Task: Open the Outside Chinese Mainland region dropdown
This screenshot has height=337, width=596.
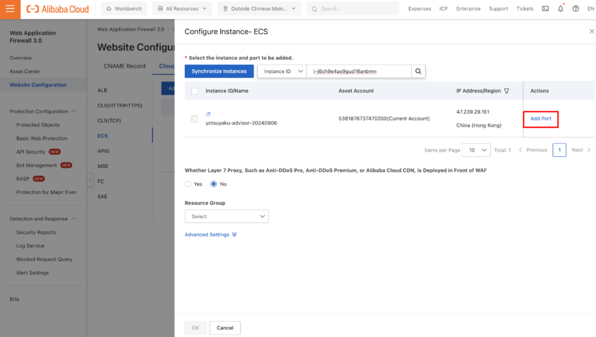Action: [x=259, y=9]
